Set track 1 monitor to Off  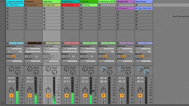click(18, 56)
